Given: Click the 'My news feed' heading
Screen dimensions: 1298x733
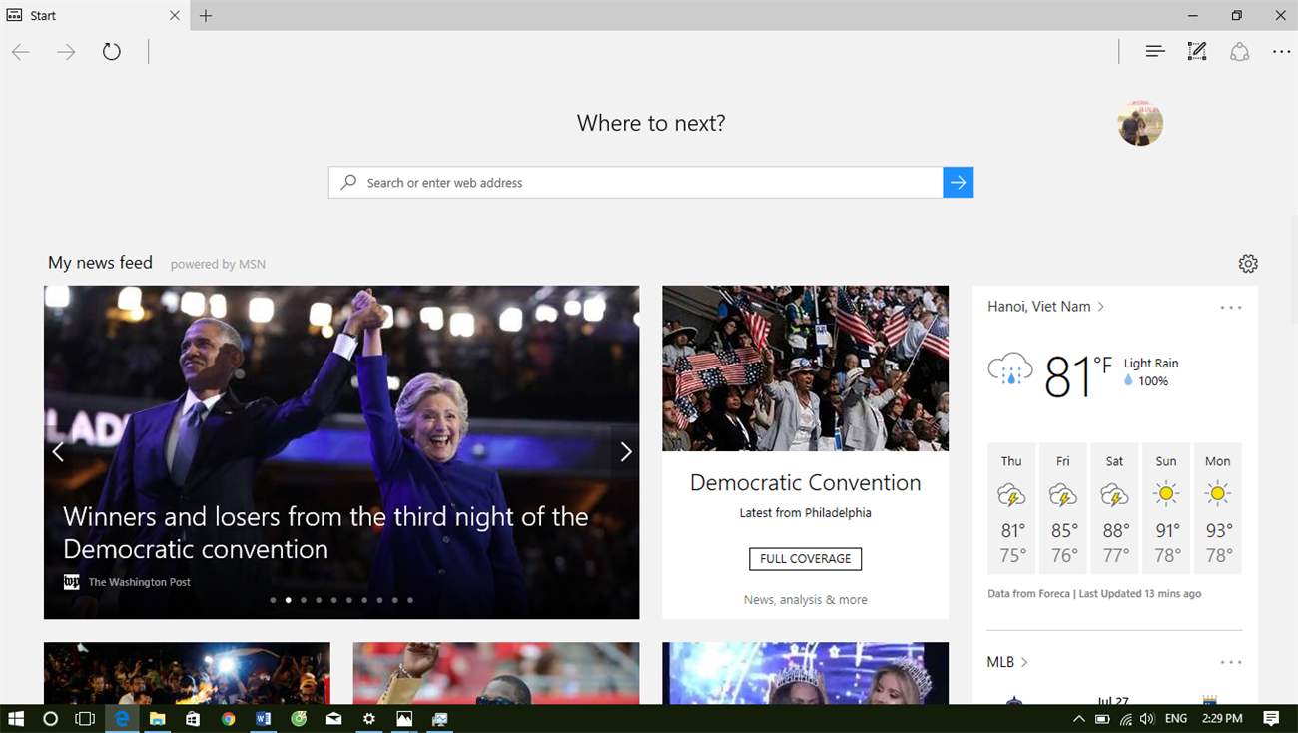Looking at the screenshot, I should click(100, 263).
